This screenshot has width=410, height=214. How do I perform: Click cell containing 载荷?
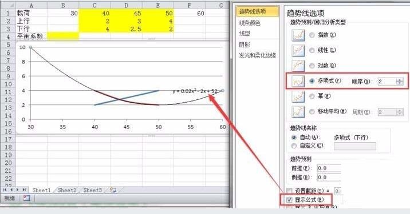pos(31,13)
